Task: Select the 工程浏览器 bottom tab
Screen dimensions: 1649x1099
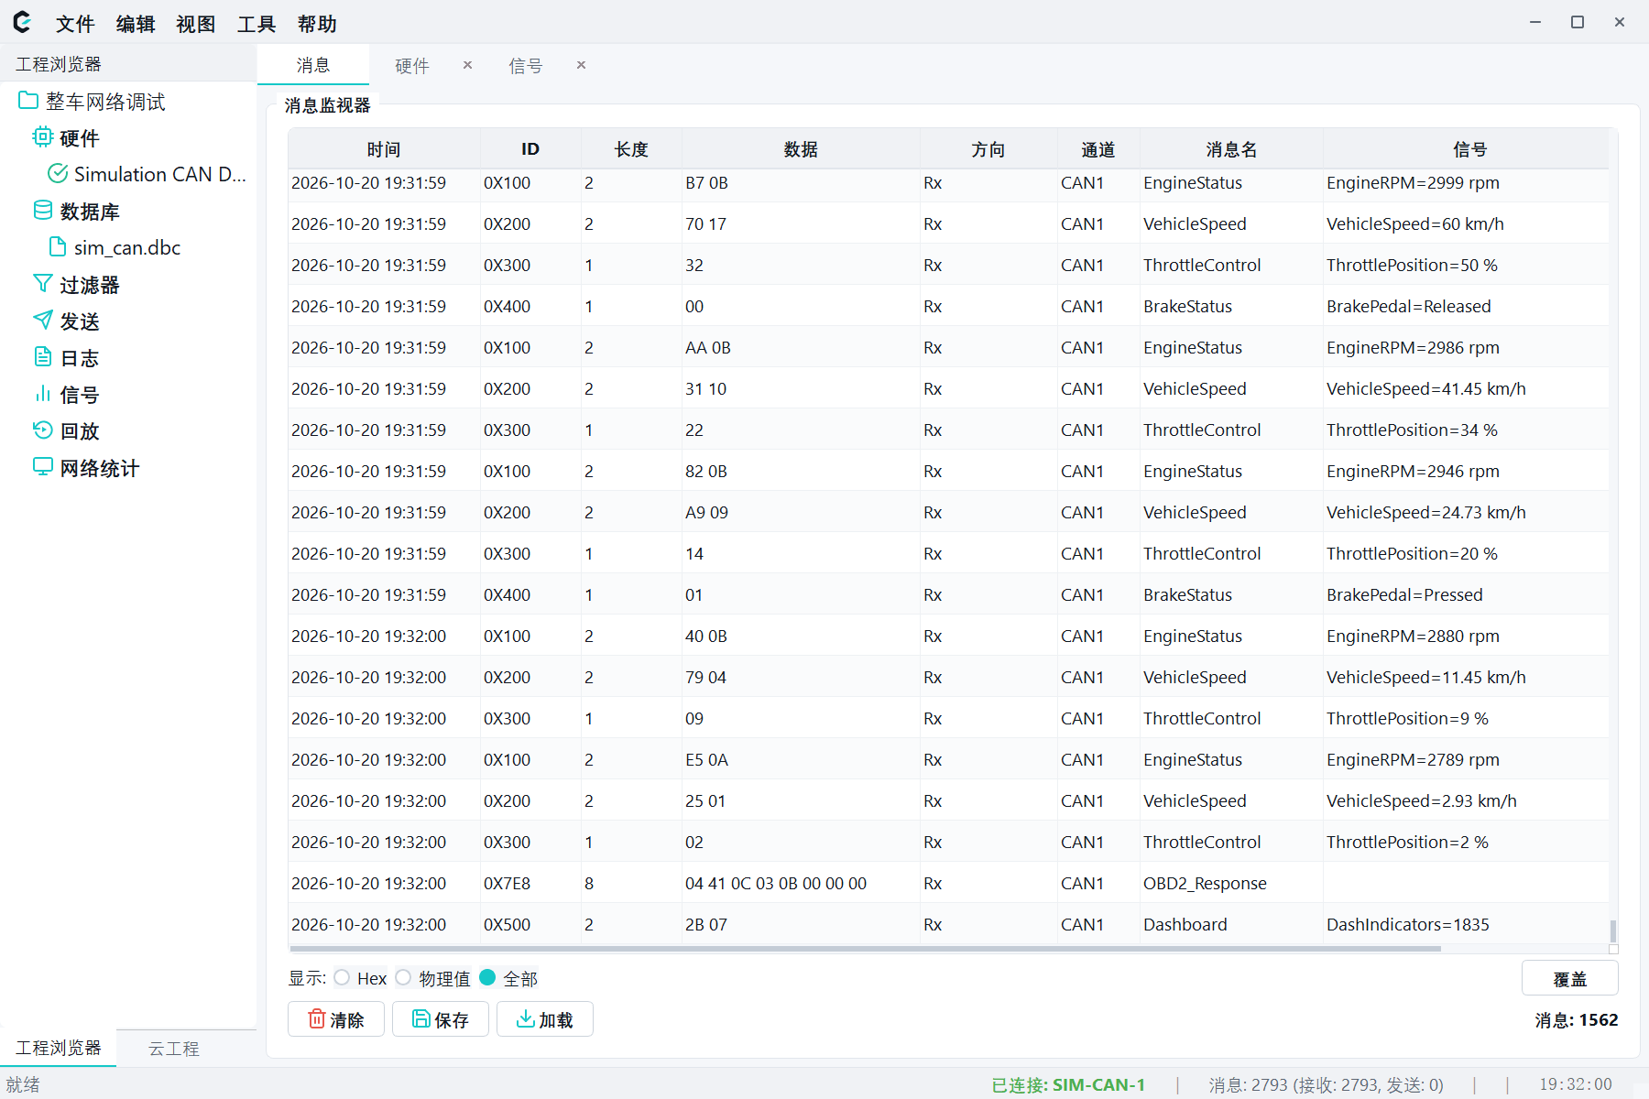Action: 58,1048
